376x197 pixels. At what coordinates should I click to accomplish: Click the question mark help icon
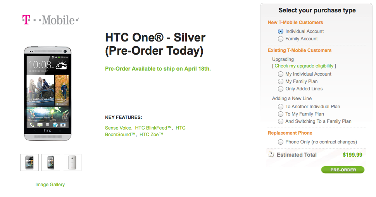(x=271, y=154)
